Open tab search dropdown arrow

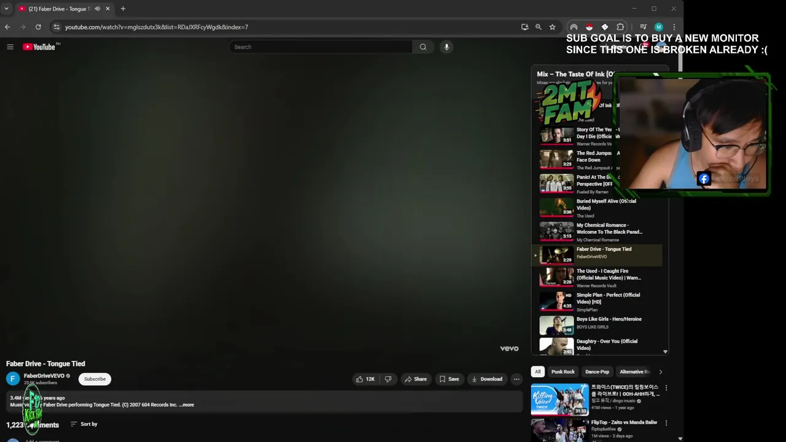click(6, 9)
